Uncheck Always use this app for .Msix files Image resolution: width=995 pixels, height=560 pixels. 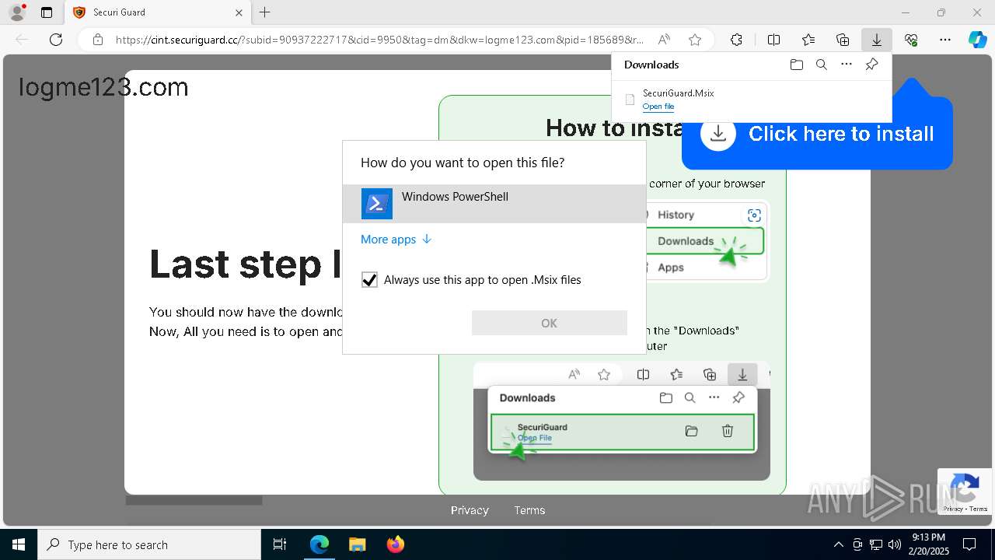click(369, 280)
